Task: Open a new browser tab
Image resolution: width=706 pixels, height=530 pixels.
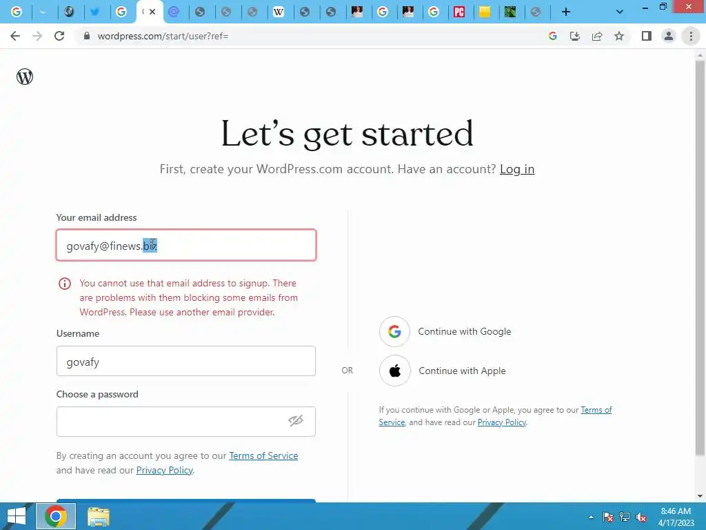Action: tap(566, 12)
